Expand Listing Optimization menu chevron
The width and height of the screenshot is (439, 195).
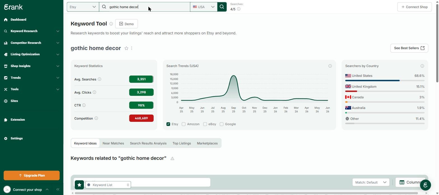[58, 54]
